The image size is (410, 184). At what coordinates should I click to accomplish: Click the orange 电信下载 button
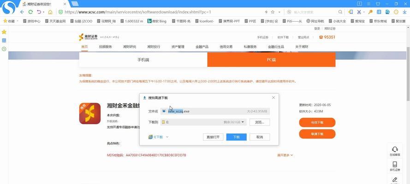point(317,122)
